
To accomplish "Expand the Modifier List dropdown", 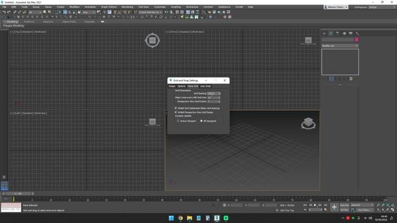I will click(340, 46).
